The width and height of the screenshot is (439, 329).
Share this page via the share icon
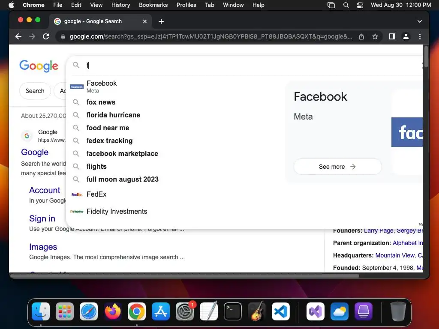pyautogui.click(x=361, y=37)
